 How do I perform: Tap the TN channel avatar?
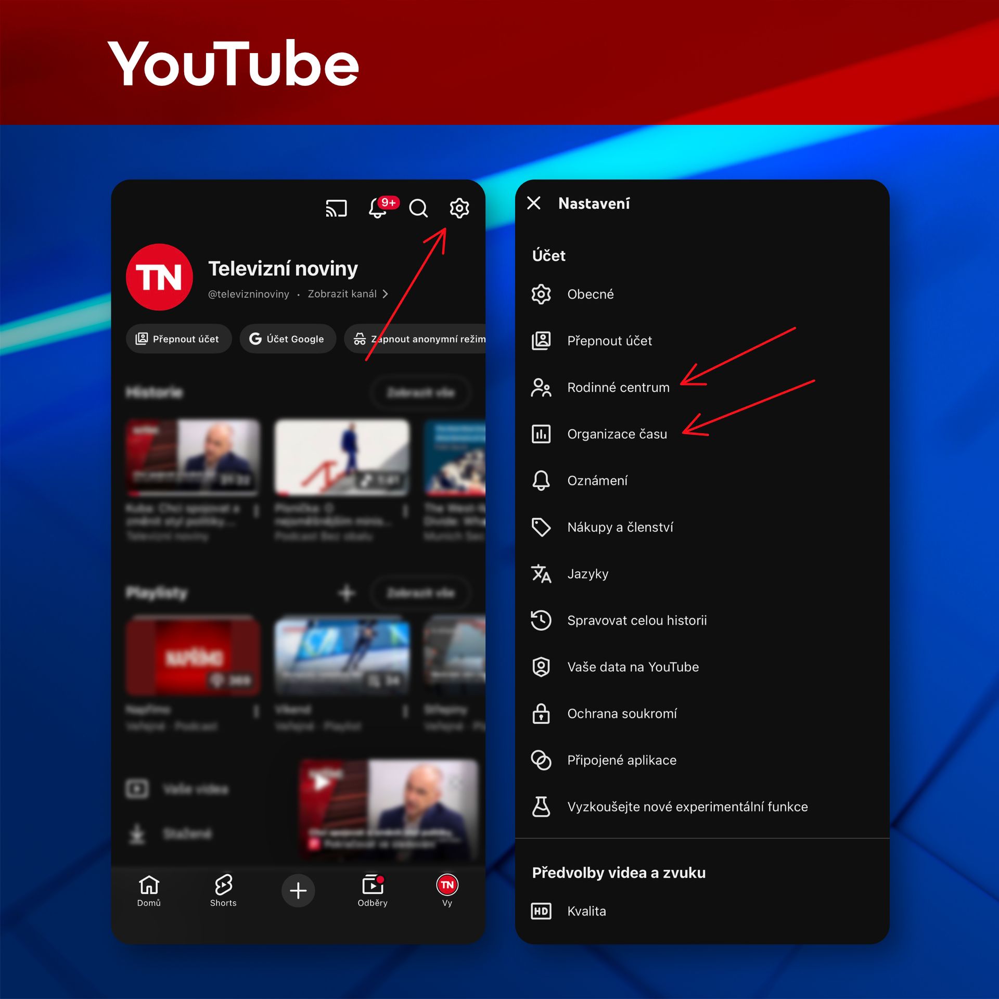[159, 277]
